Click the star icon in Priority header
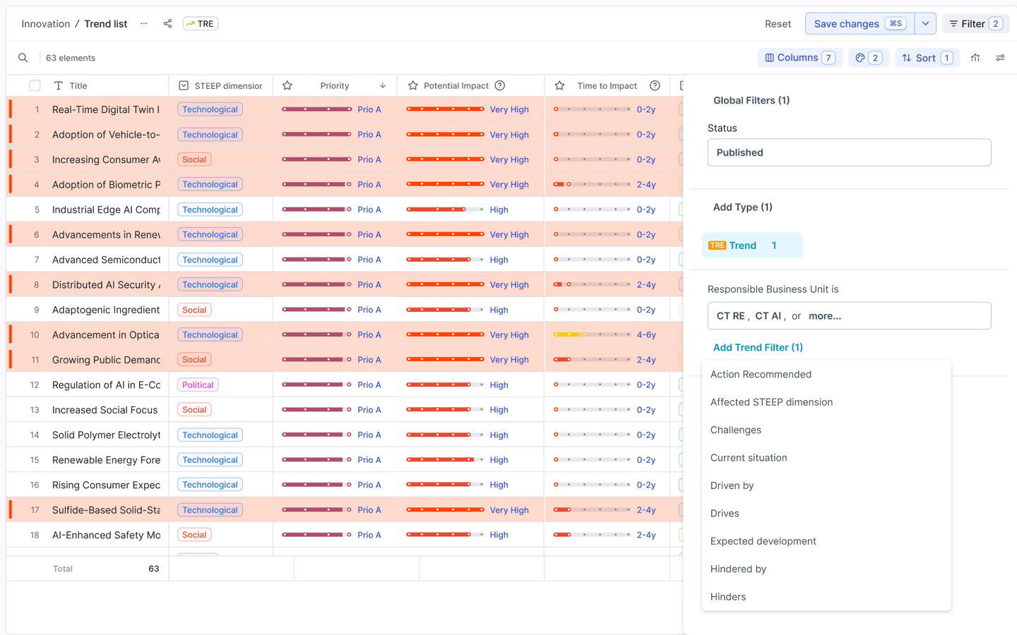The image size is (1017, 635). [x=287, y=86]
